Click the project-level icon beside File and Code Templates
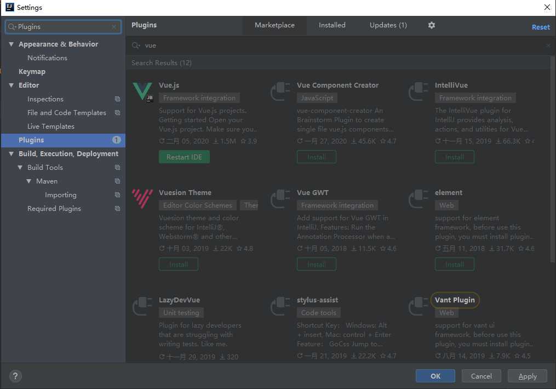The image size is (556, 389). click(117, 113)
